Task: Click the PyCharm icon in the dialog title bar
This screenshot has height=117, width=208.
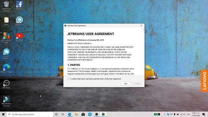Action: click(x=65, y=26)
